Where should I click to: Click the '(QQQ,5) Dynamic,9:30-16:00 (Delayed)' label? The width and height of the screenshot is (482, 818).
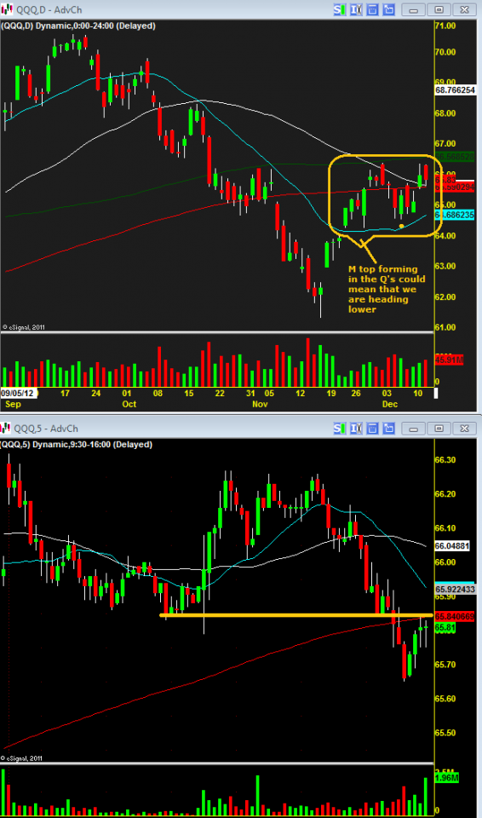(x=77, y=445)
